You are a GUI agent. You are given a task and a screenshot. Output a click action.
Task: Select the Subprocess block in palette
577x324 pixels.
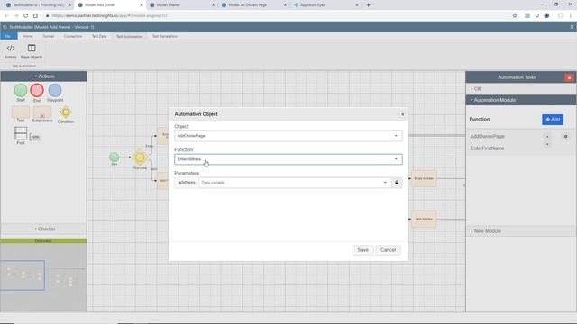tap(42, 112)
